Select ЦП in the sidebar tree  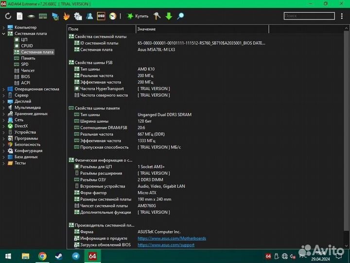coord(24,39)
